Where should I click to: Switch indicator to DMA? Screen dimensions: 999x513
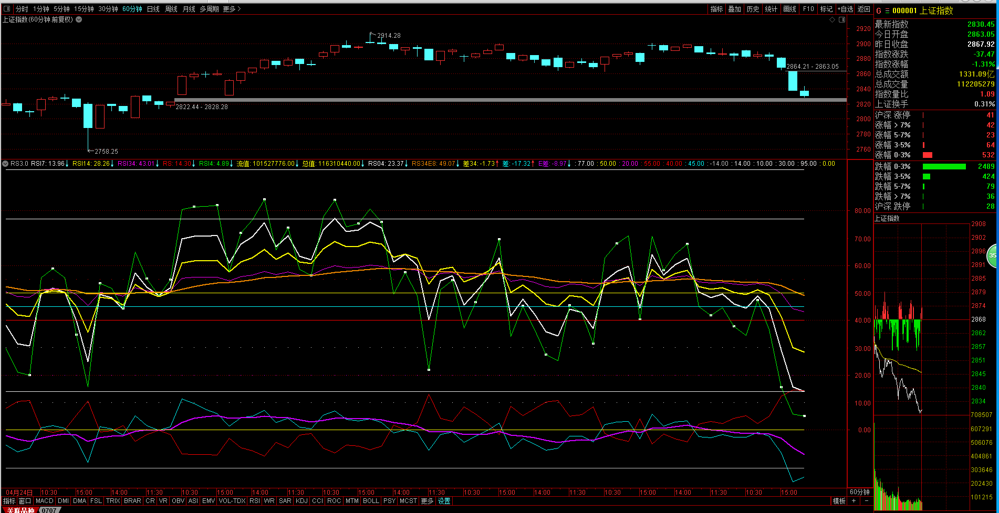tap(80, 501)
